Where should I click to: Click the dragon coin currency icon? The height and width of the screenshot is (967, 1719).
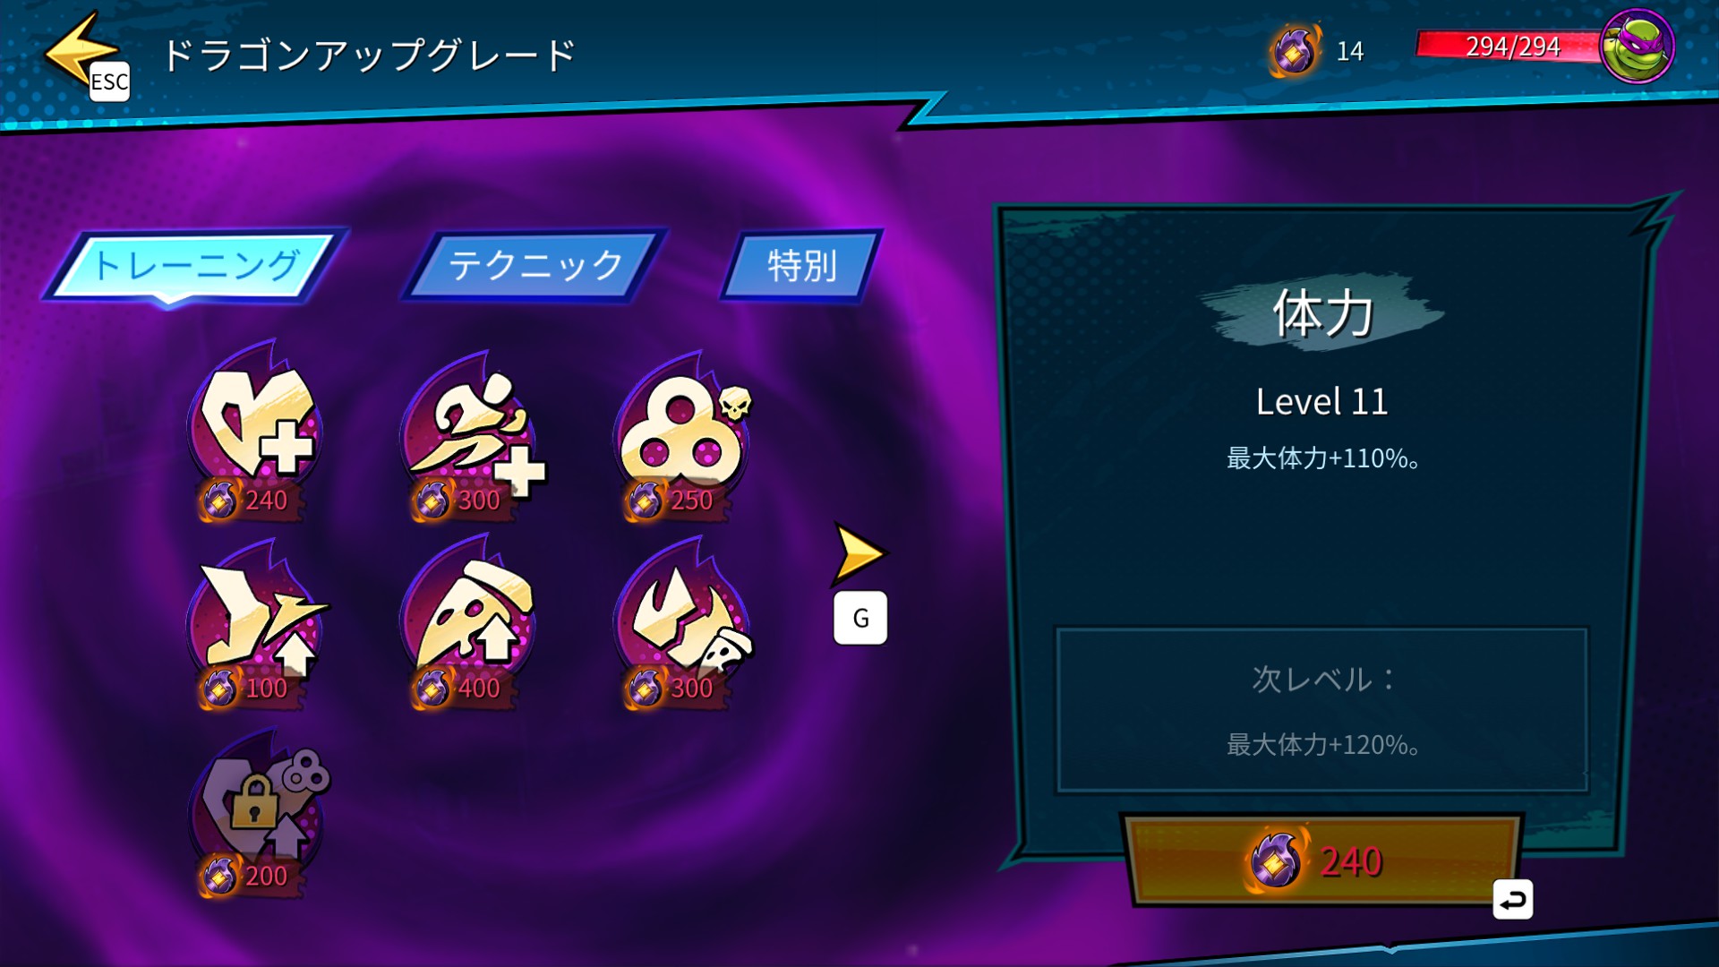[1295, 50]
